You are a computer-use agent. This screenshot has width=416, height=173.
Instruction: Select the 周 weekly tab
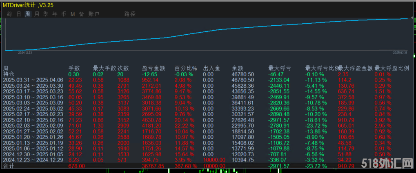click(28, 14)
